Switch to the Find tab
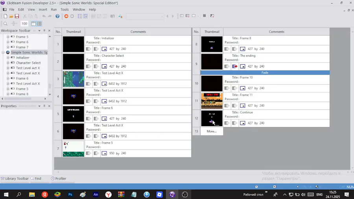Screen dimensions: 354x199 (36, 179)
